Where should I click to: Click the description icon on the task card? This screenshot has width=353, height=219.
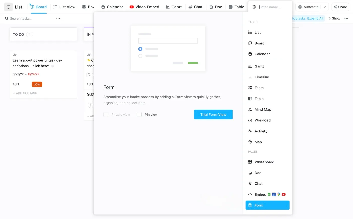(53, 66)
